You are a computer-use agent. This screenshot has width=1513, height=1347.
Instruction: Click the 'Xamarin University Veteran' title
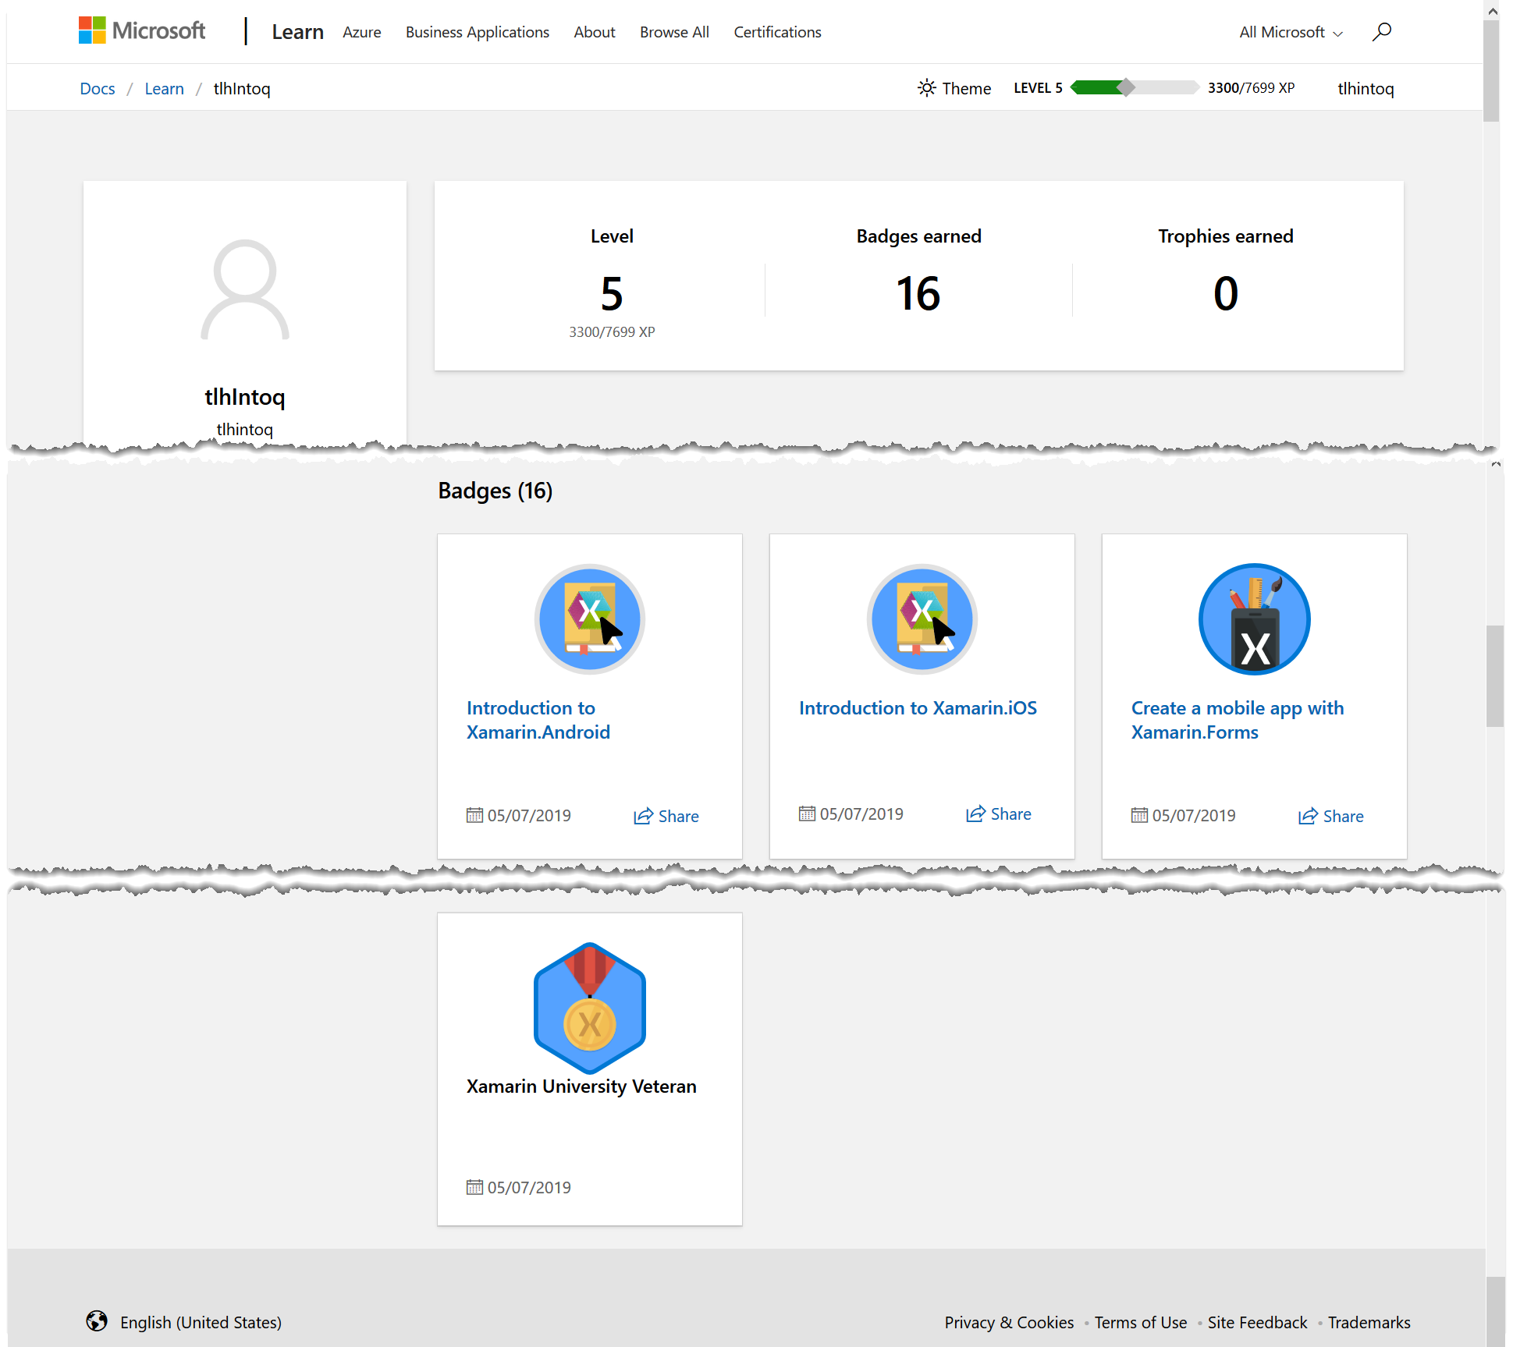coord(581,1086)
